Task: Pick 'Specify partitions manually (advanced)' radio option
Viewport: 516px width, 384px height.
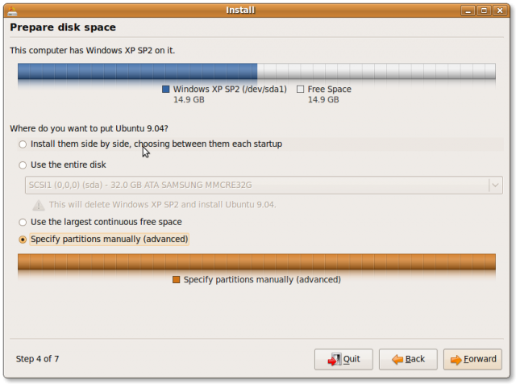Action: pyautogui.click(x=22, y=240)
